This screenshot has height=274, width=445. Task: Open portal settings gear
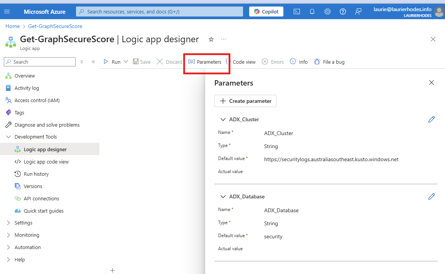tap(328, 12)
